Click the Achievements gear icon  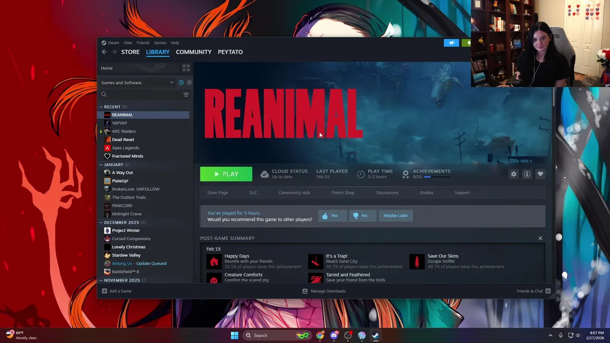click(406, 174)
